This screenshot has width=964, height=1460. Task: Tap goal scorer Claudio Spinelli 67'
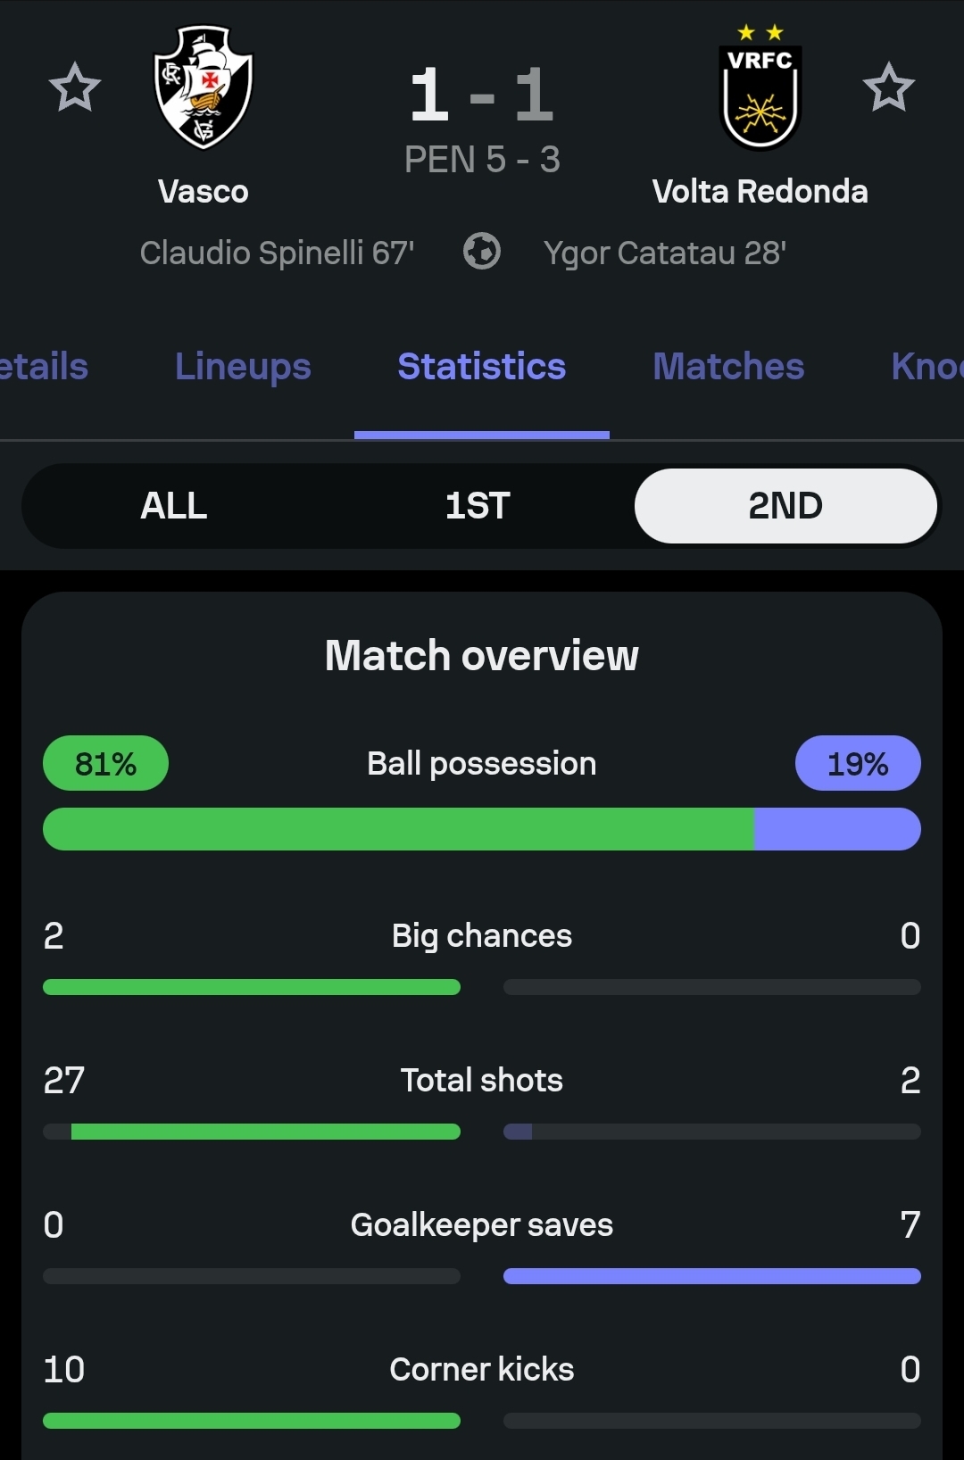click(x=277, y=253)
